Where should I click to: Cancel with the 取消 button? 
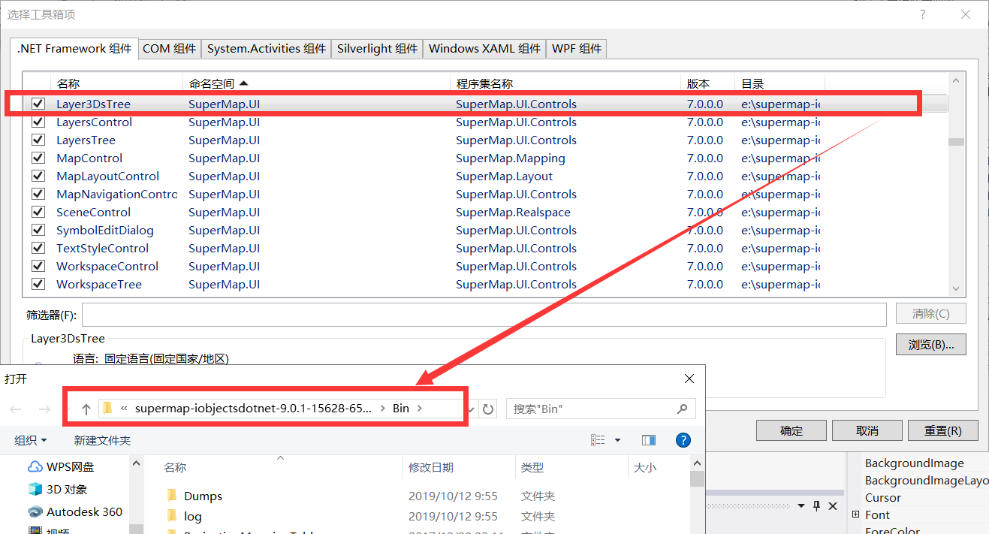tap(867, 430)
